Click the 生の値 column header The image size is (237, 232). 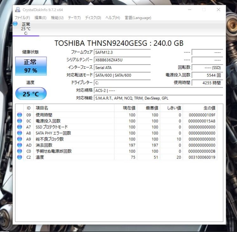pyautogui.click(x=200, y=108)
